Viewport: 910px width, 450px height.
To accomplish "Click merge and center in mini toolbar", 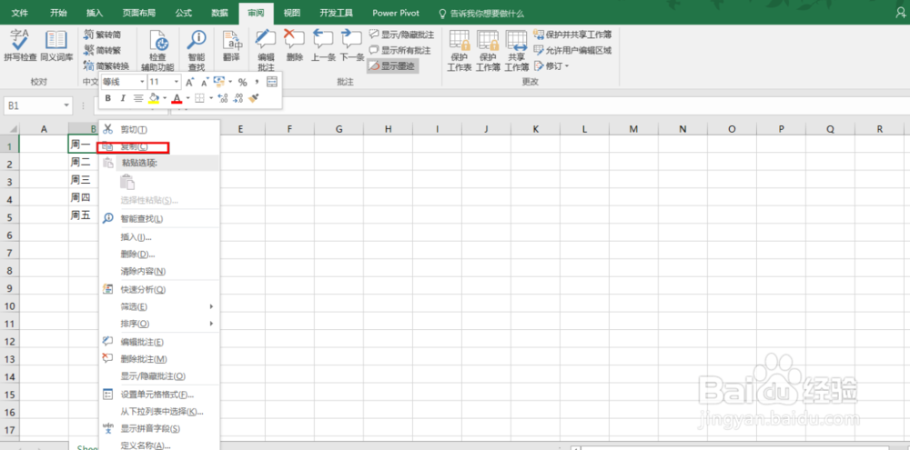I will click(271, 83).
